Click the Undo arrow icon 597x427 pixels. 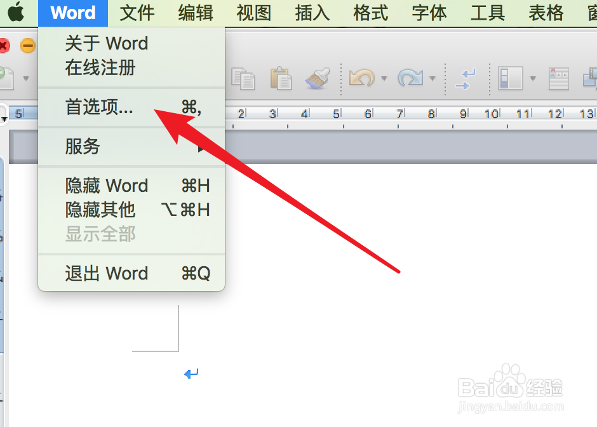[362, 78]
